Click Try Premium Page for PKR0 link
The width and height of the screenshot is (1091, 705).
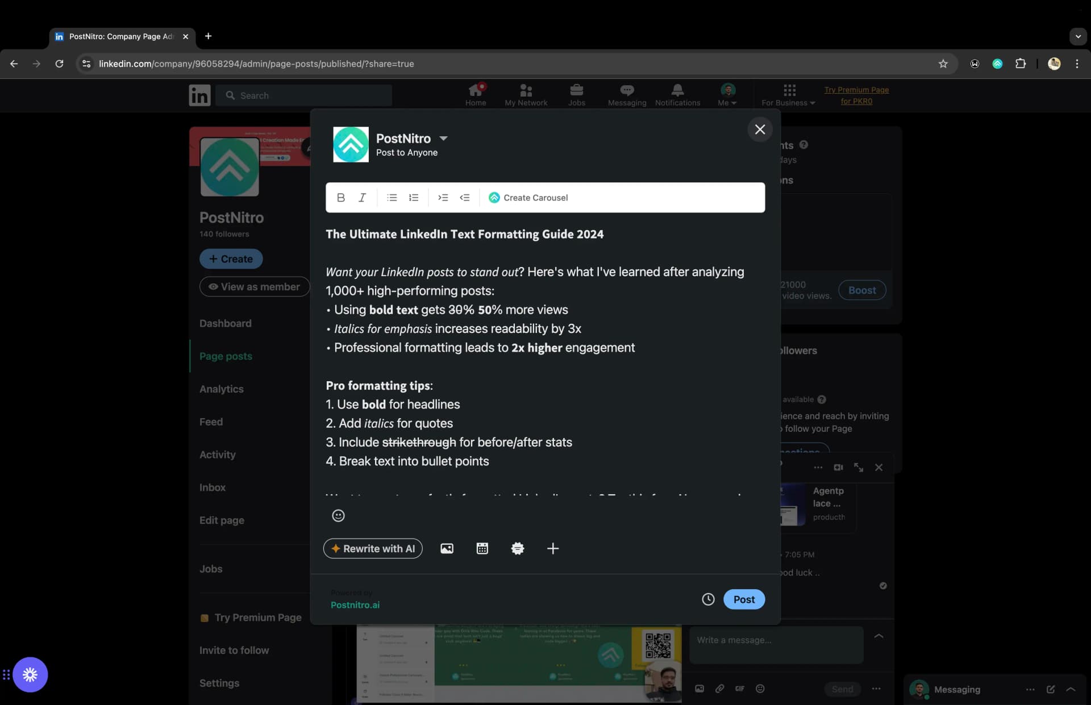[856, 95]
